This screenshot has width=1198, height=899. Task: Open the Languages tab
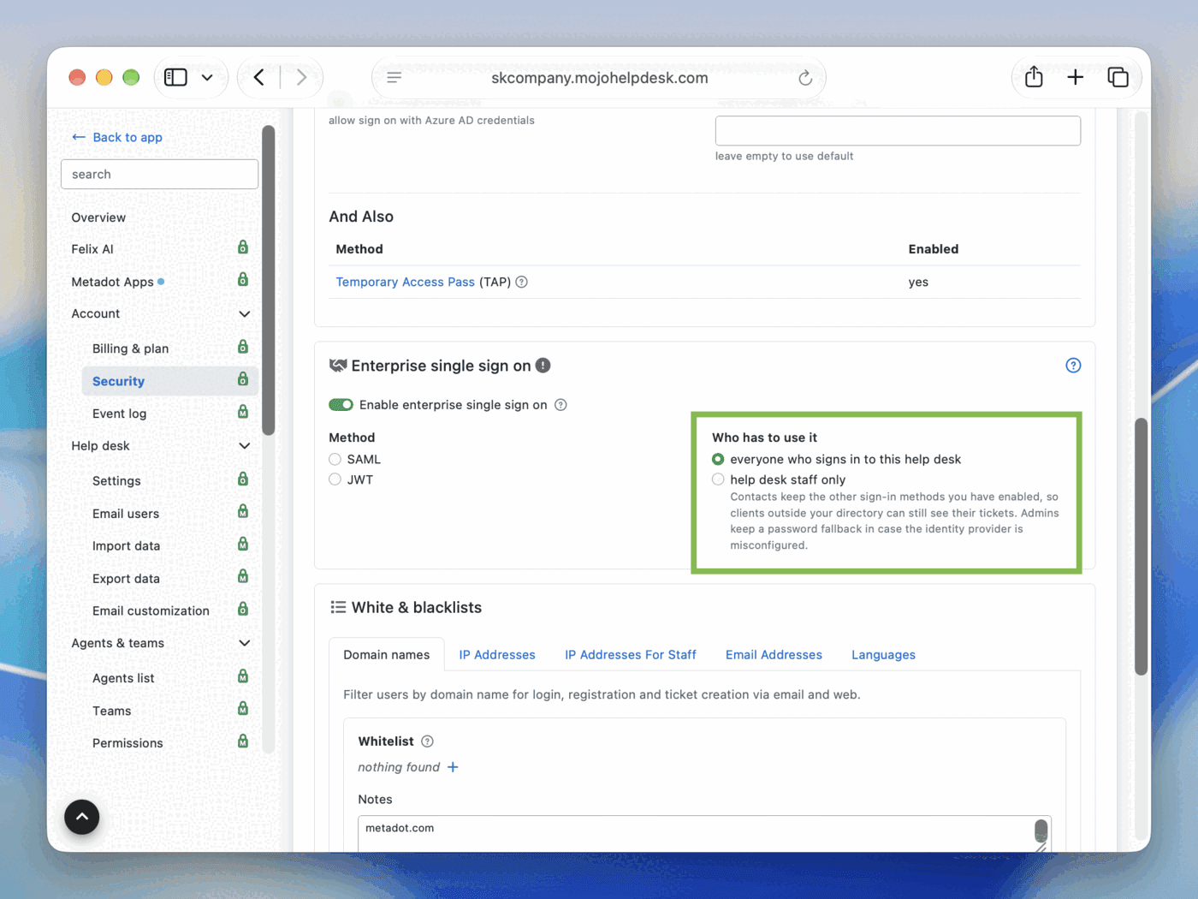coord(883,655)
